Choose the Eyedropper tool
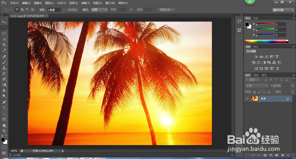The image size is (296, 159). tap(4, 50)
